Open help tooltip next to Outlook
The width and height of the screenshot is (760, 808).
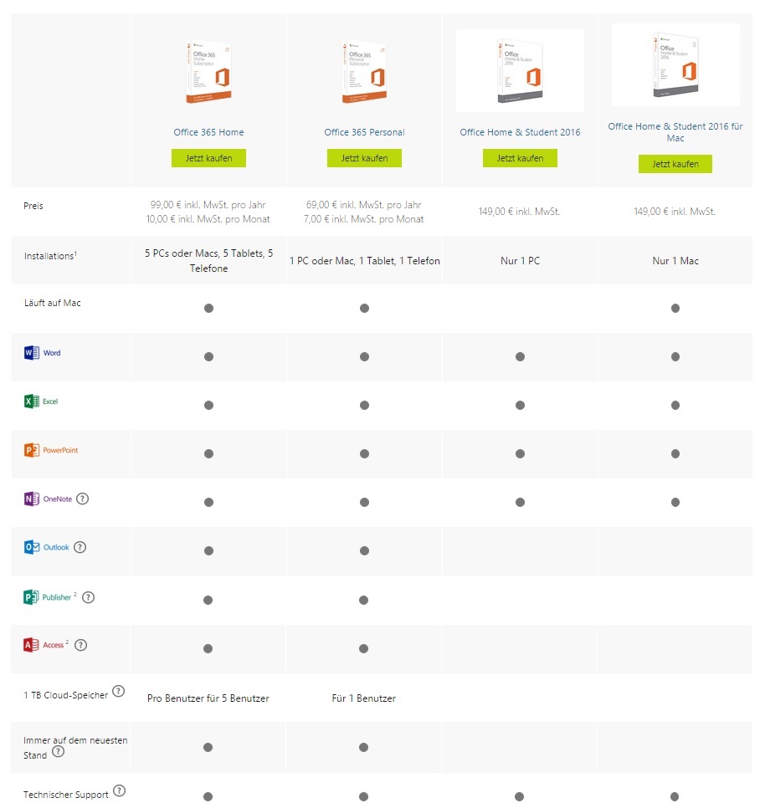tap(80, 547)
